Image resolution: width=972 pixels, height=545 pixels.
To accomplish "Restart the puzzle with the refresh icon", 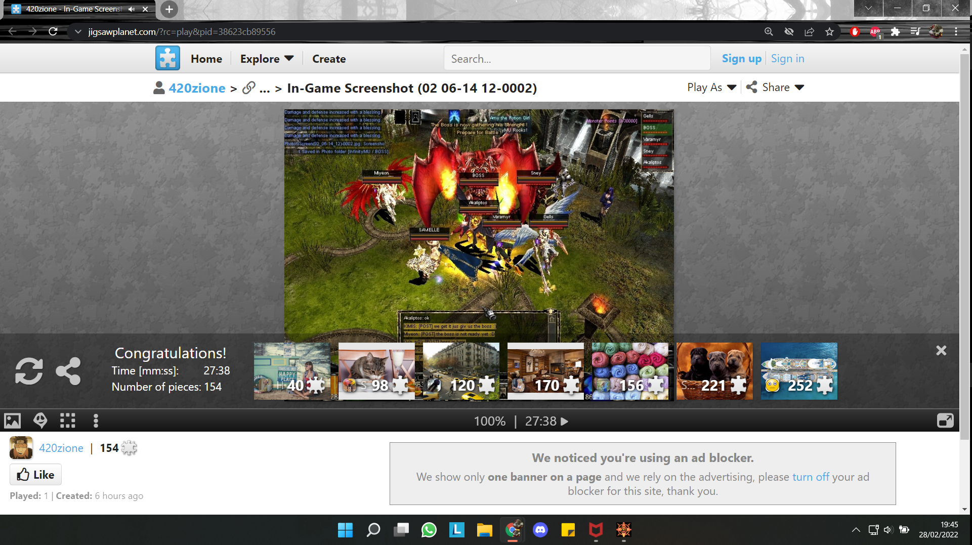I will coord(29,371).
